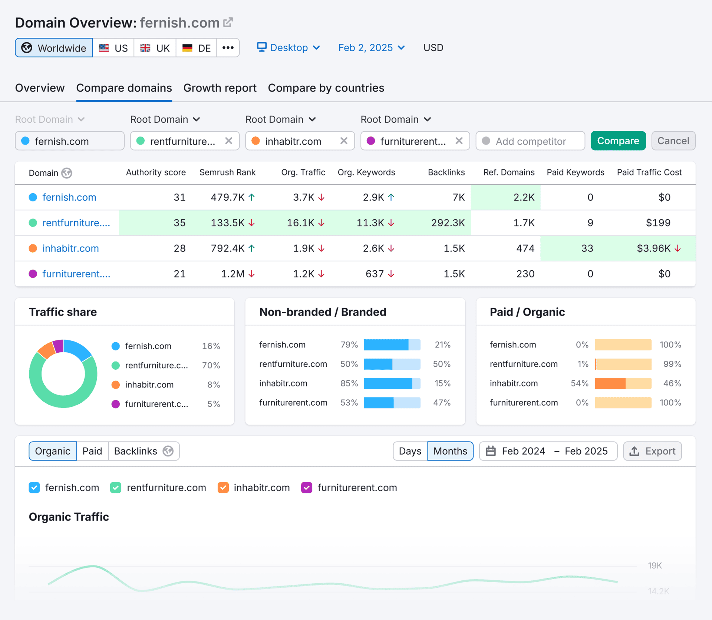Select Organic chart mode

click(53, 451)
